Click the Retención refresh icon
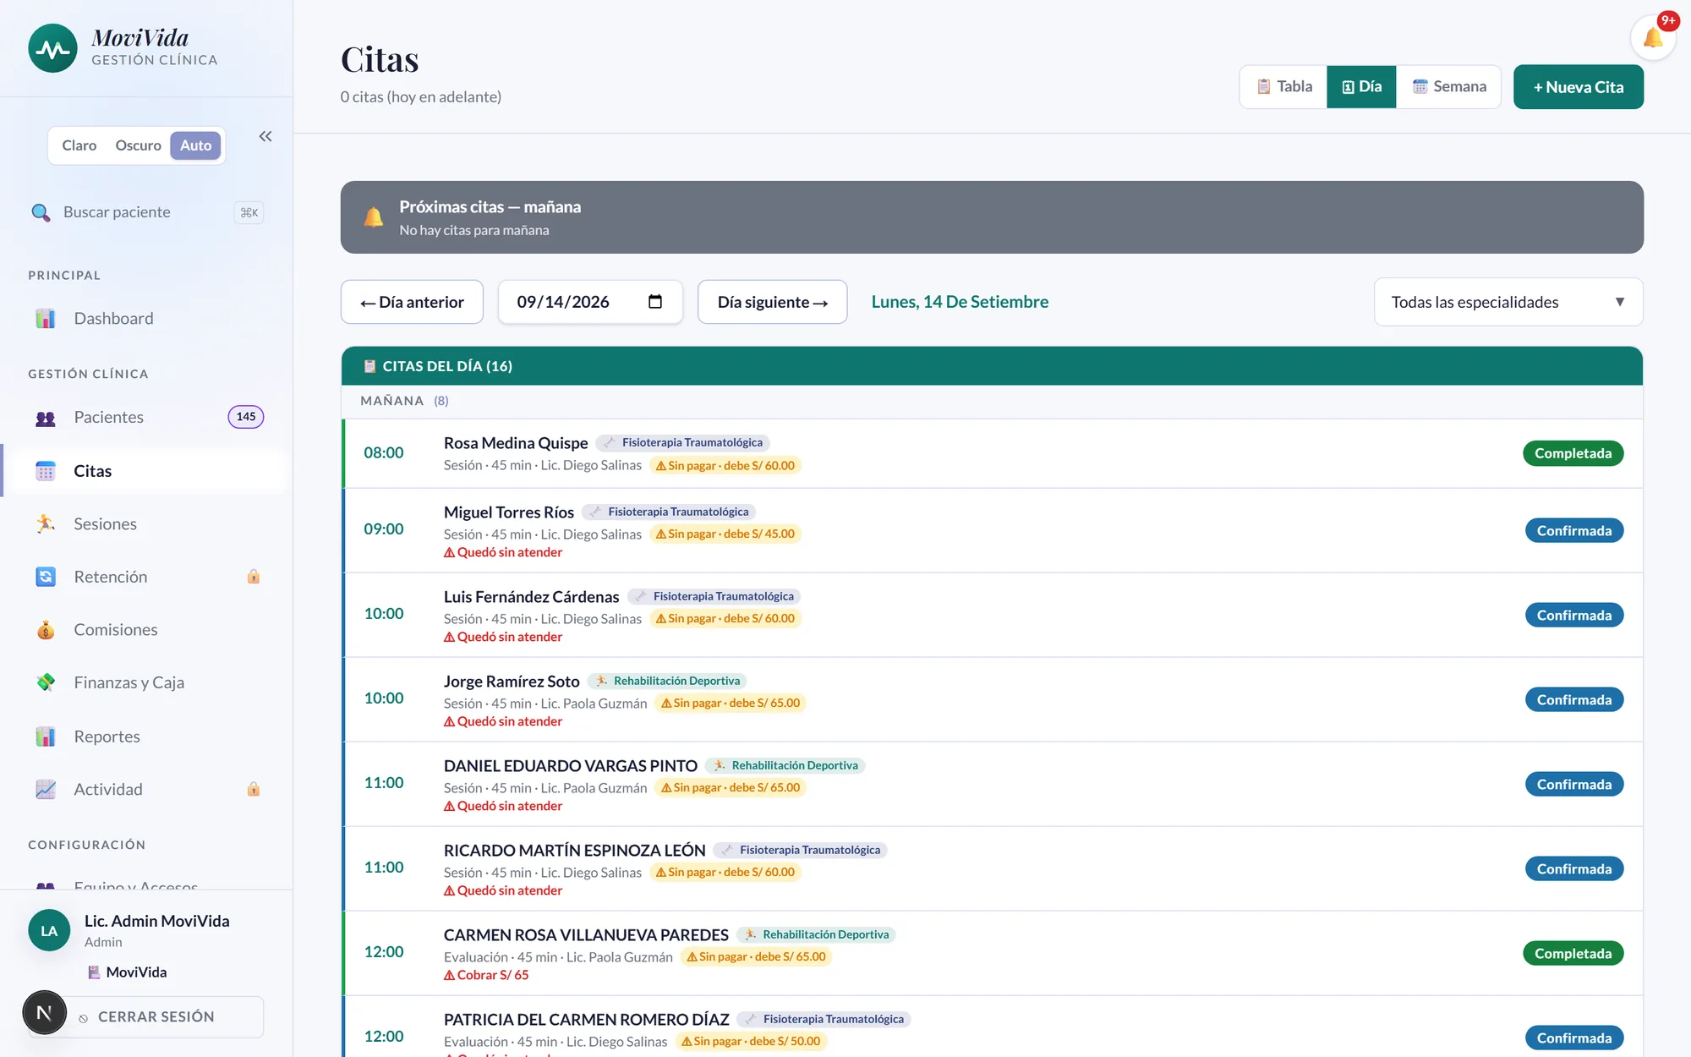1691x1057 pixels. coord(46,577)
